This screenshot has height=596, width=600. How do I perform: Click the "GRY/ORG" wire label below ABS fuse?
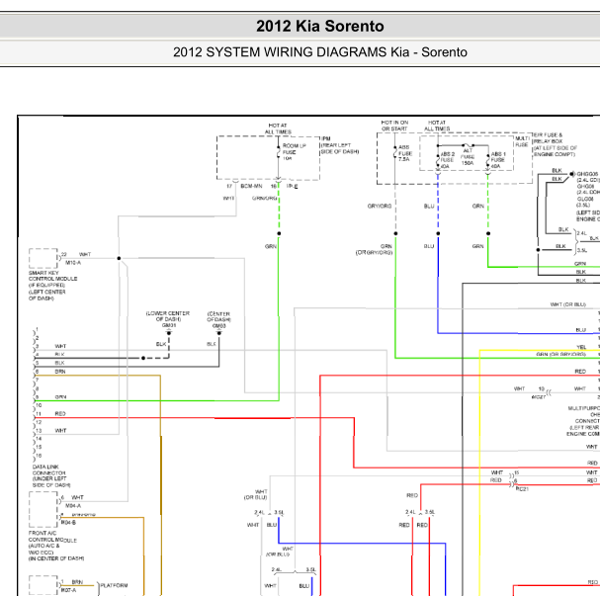coord(380,206)
